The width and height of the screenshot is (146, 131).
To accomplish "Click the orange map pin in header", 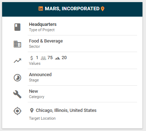I will [103, 9].
